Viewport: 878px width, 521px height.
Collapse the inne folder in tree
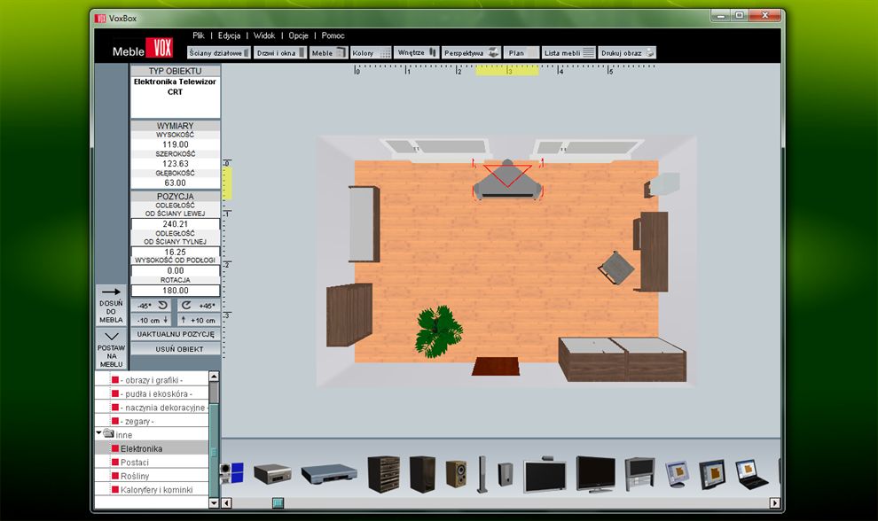[x=98, y=434]
